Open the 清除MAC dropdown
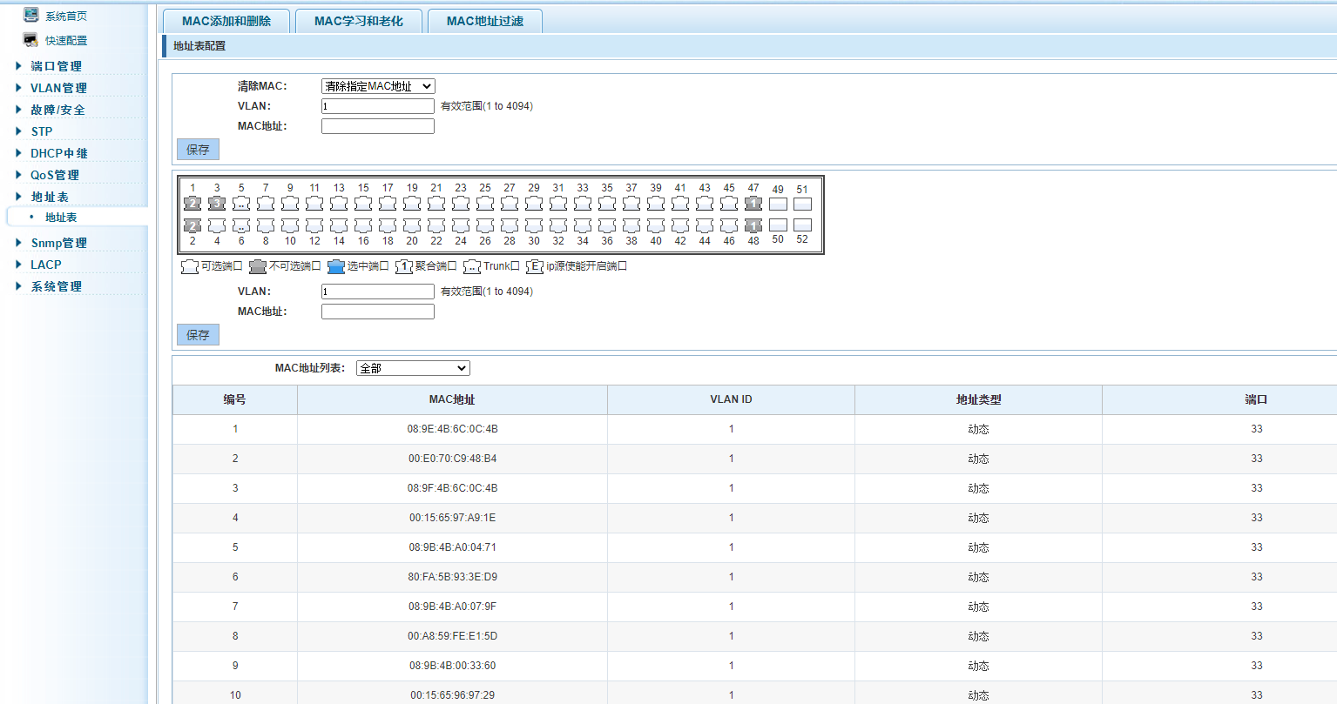1337x704 pixels. tap(378, 86)
